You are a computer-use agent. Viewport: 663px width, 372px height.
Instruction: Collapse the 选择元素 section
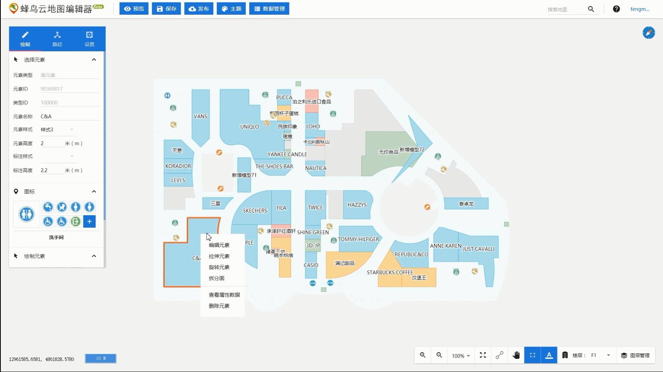tap(94, 60)
